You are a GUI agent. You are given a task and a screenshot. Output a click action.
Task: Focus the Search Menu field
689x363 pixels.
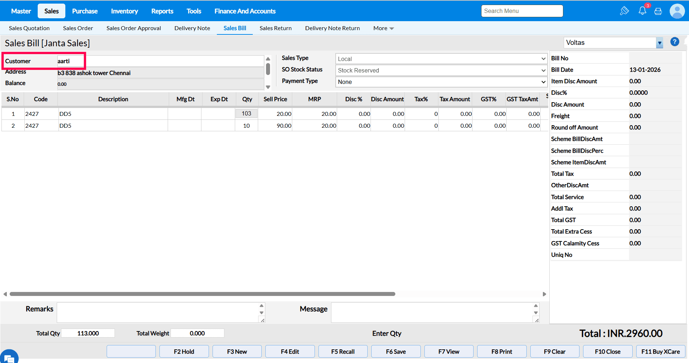coord(522,11)
